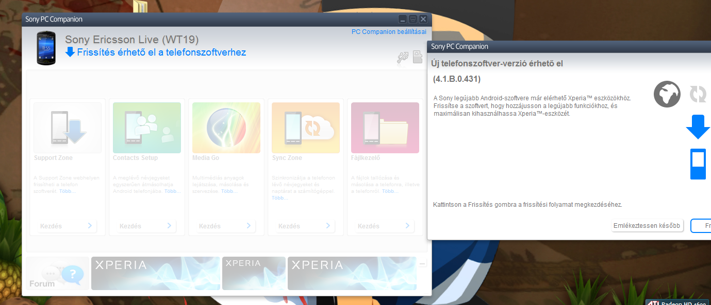This screenshot has height=305, width=711.
Task: Start Sync Zone with its Kezdés button
Action: 306,226
